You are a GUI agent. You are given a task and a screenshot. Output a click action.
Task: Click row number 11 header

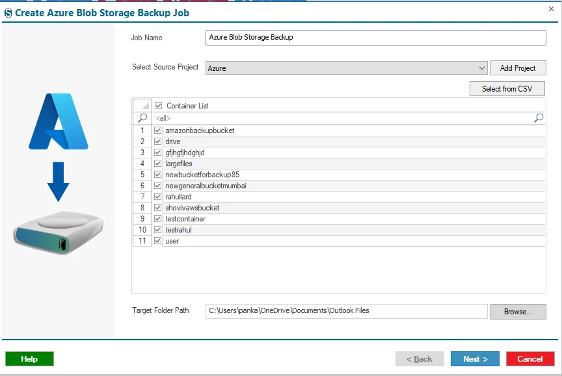tap(142, 241)
